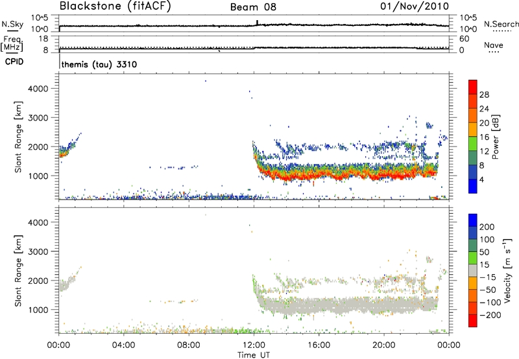Click the '200' value on the Velocity color bar
519x359 pixels.
point(487,227)
